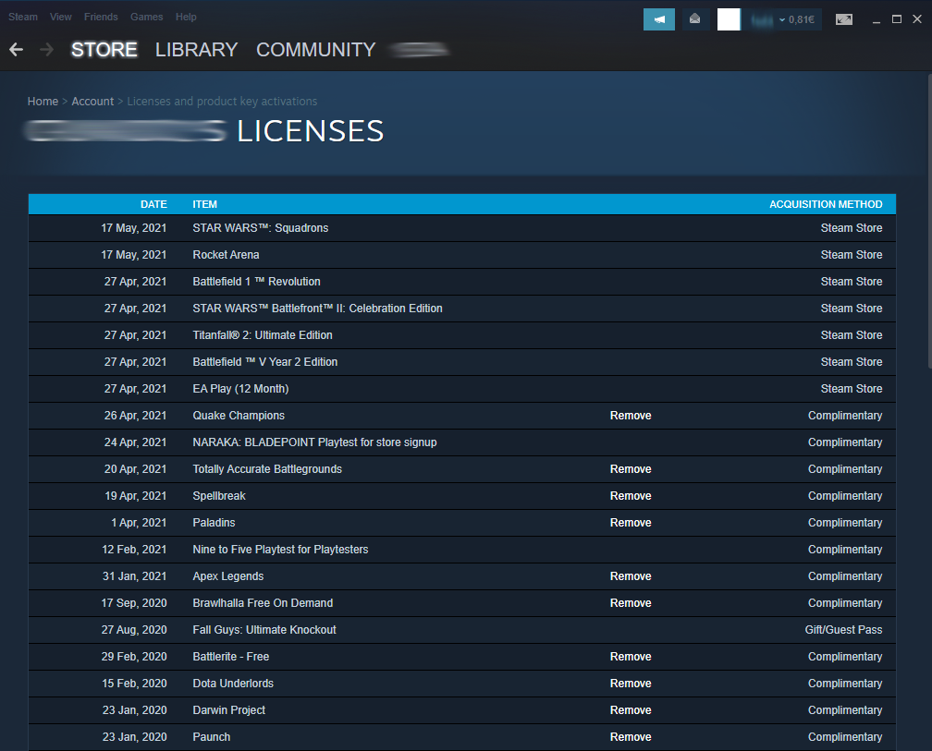Viewport: 932px width, 751px height.
Task: Enter Big Picture mode icon
Action: click(x=844, y=19)
